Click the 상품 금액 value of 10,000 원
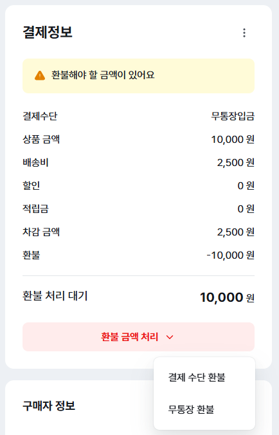This screenshot has height=435, width=279. point(233,139)
